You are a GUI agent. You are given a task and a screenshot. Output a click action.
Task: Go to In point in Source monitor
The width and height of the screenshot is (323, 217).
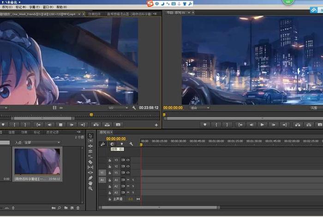coord(38,125)
